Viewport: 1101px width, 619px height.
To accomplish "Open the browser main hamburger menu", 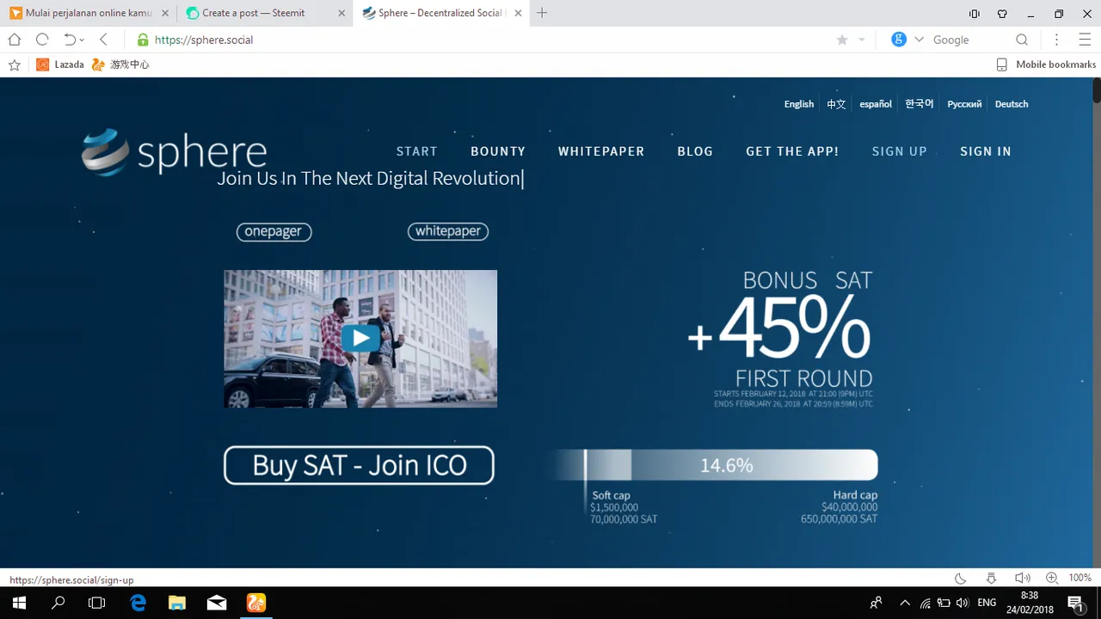I will (x=1084, y=40).
